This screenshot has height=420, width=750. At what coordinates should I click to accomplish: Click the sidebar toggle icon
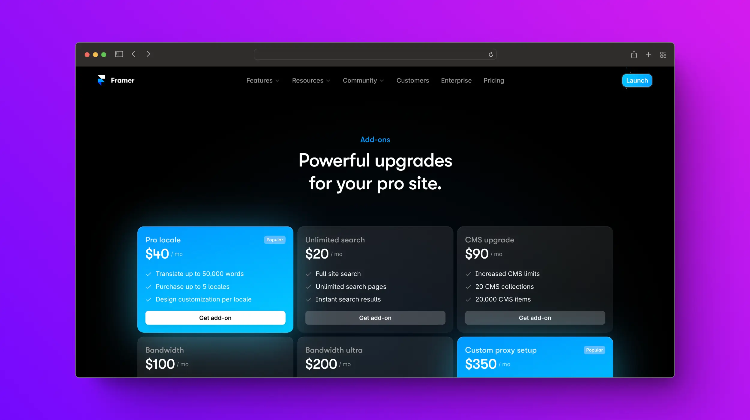(119, 54)
